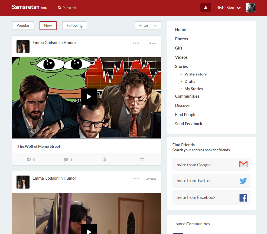Open Find People in sidebar

pos(186,115)
